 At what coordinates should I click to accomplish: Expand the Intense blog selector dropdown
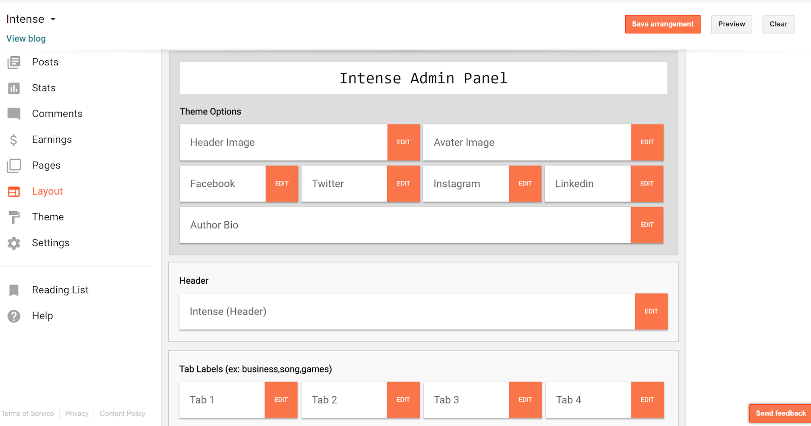(53, 20)
